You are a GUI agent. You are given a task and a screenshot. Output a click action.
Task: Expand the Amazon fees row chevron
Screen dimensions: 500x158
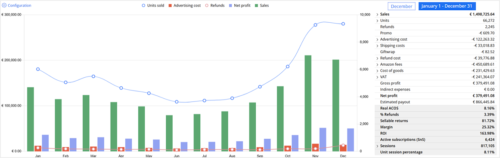point(378,64)
